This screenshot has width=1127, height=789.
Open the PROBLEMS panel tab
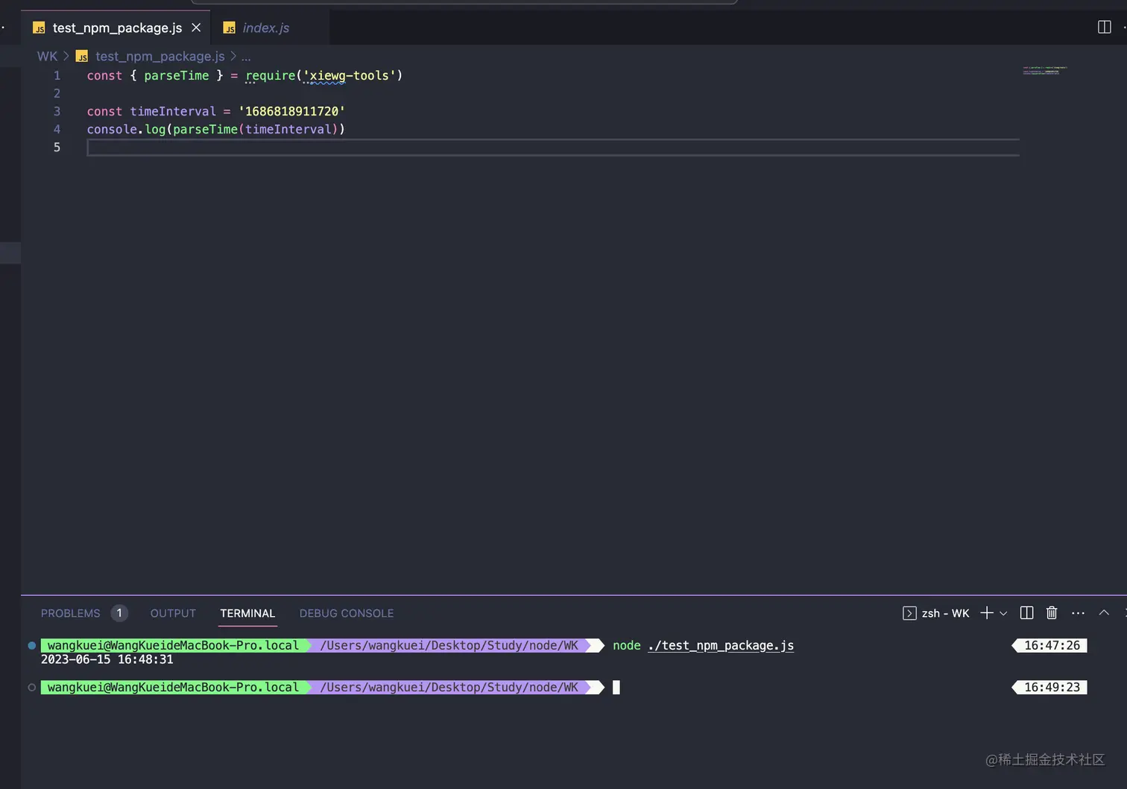(71, 613)
